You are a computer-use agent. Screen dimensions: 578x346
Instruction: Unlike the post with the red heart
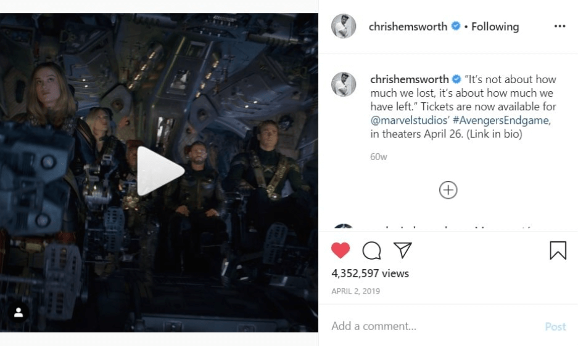pos(341,251)
